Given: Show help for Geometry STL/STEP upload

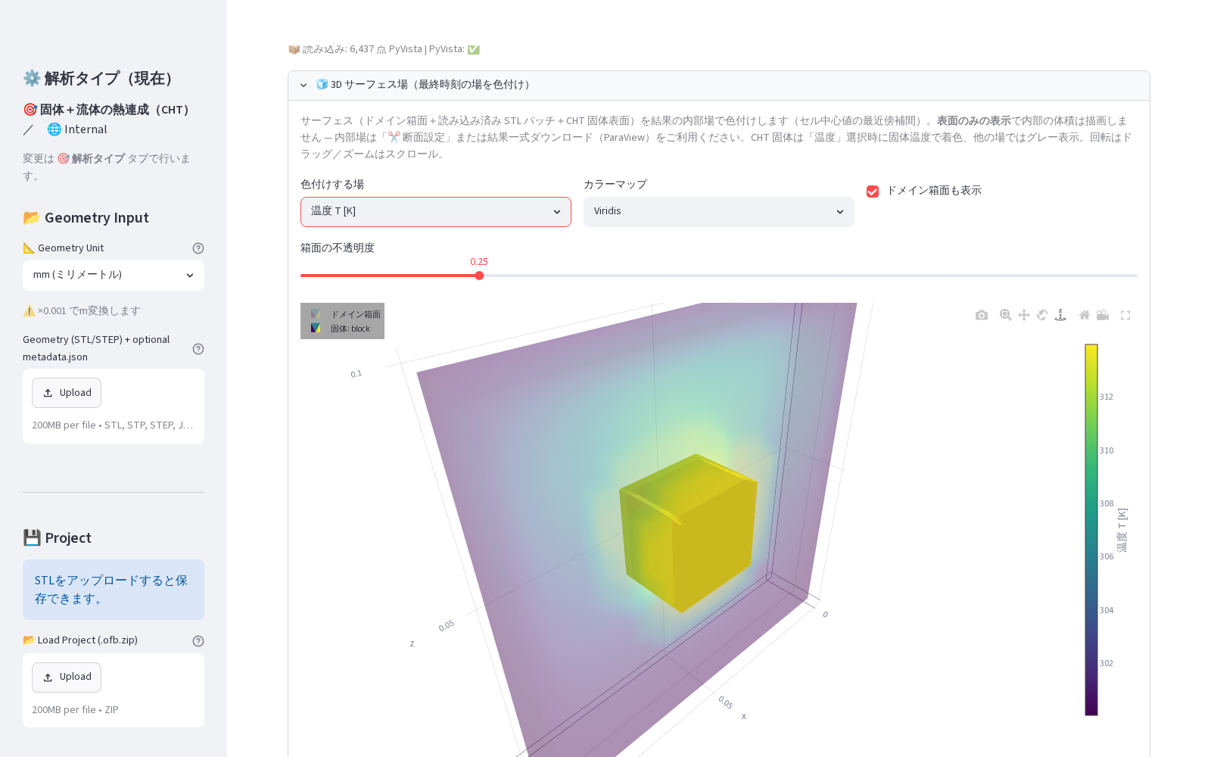Looking at the screenshot, I should coord(198,349).
